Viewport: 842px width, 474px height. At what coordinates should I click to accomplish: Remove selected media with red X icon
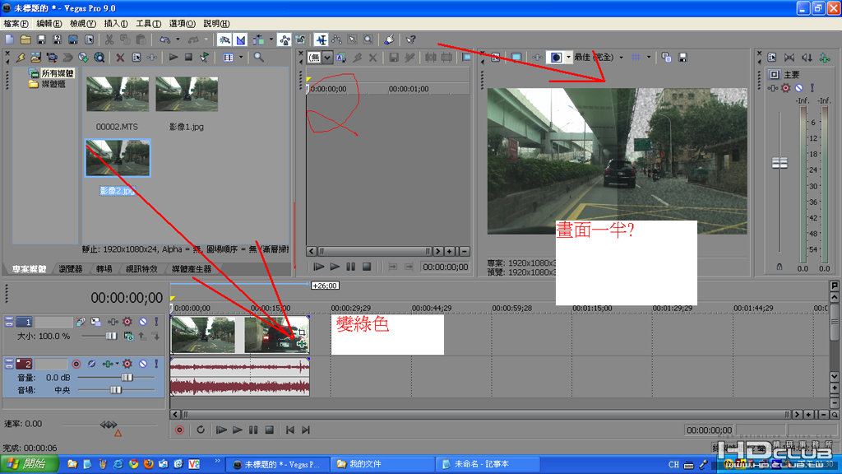(x=120, y=58)
